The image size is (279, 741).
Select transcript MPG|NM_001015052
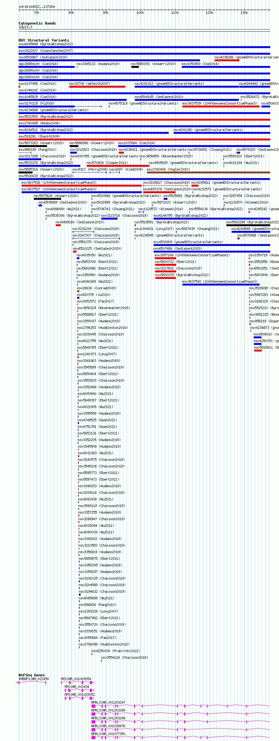[x=80, y=695]
